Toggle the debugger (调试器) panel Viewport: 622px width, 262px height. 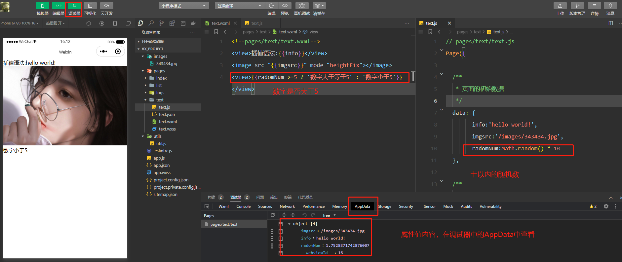(x=74, y=6)
